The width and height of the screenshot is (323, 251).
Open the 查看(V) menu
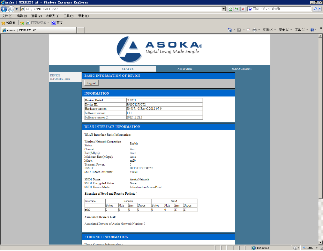36,16
